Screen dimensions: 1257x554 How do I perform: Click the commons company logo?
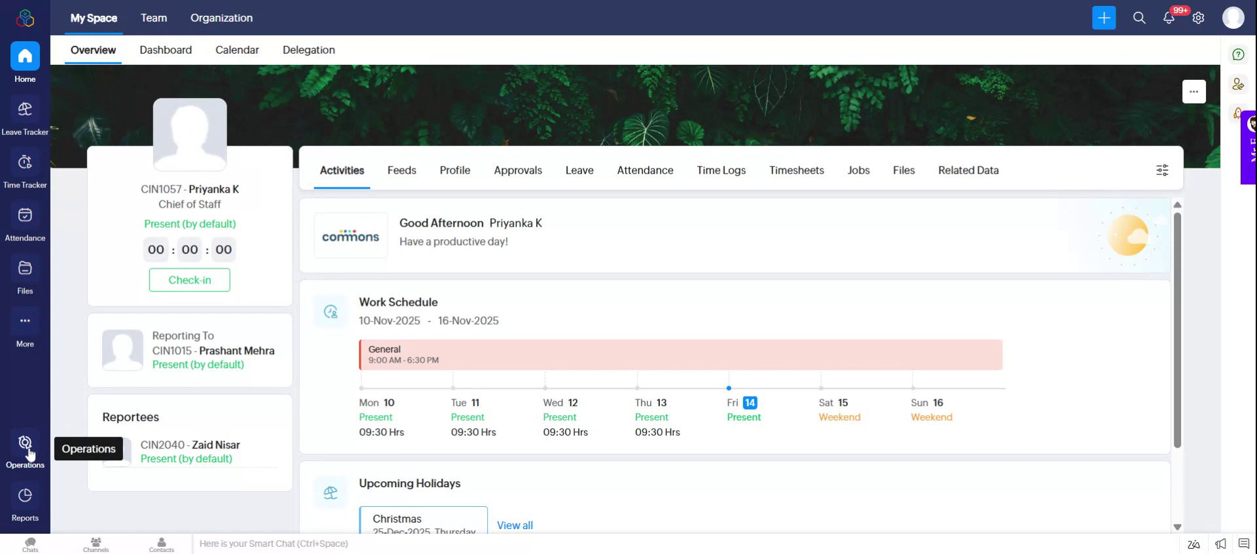350,235
